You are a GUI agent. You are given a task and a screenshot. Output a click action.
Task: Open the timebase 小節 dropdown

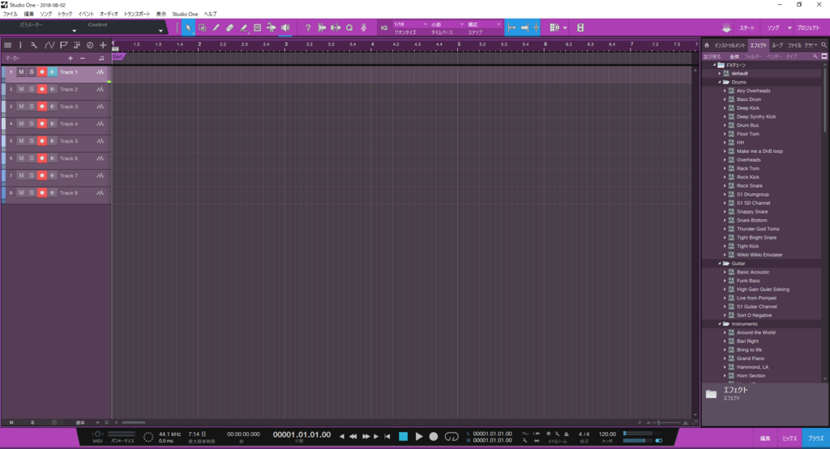click(447, 24)
